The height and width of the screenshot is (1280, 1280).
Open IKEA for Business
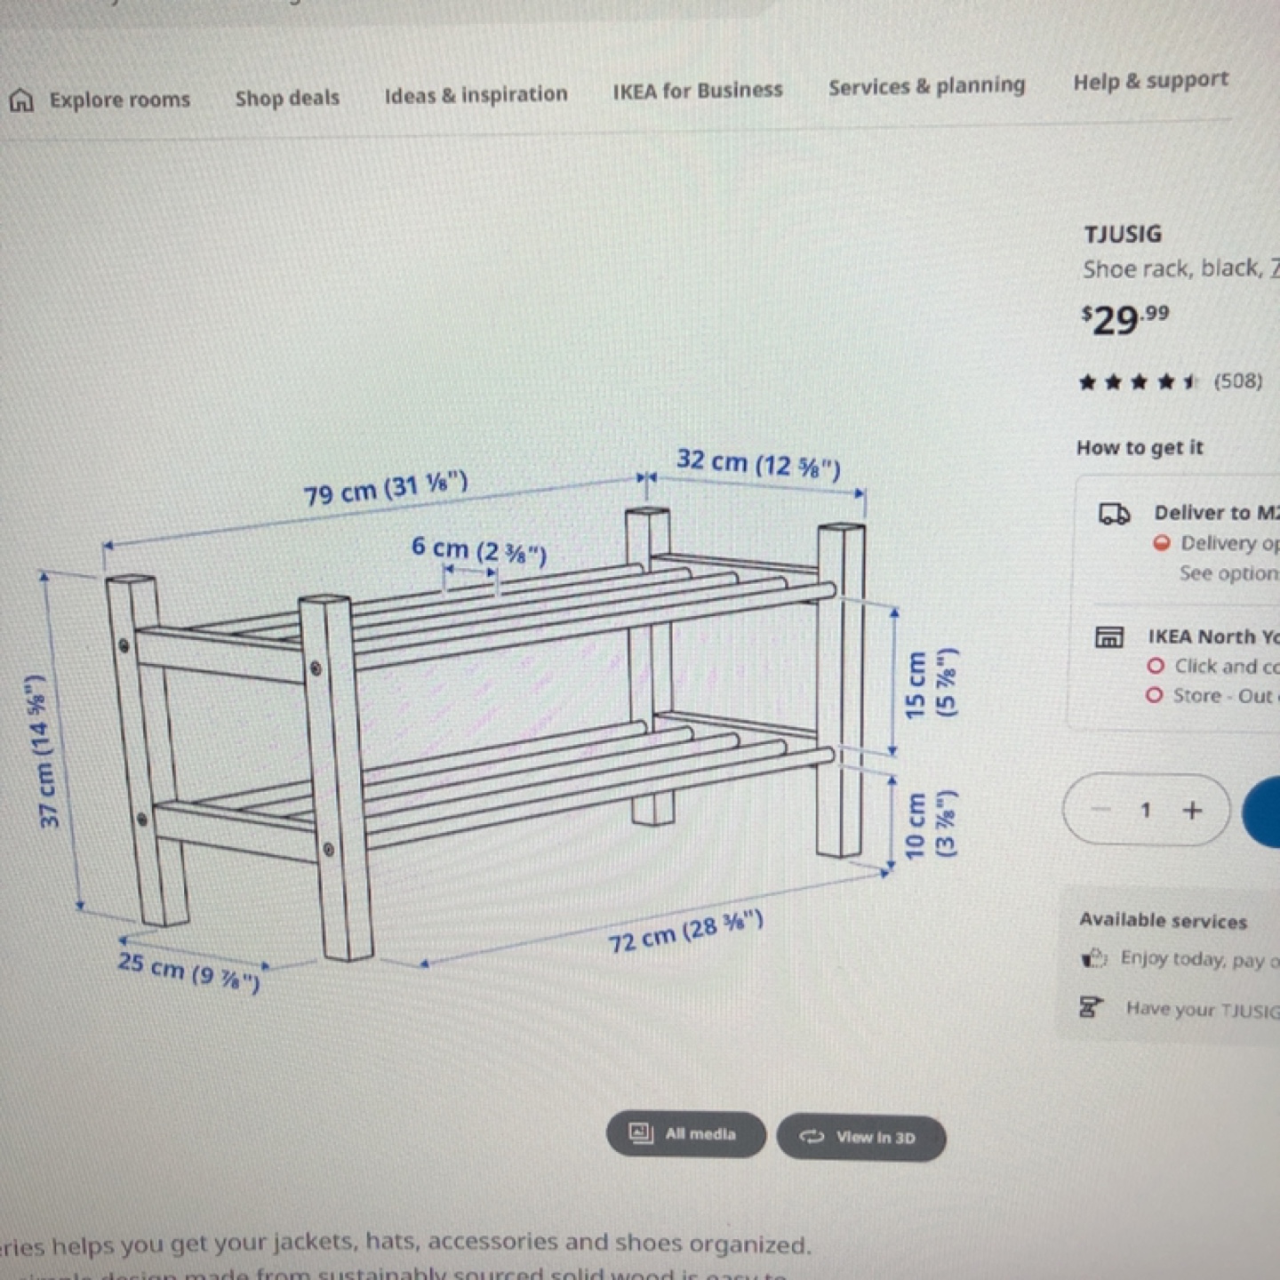pyautogui.click(x=698, y=90)
